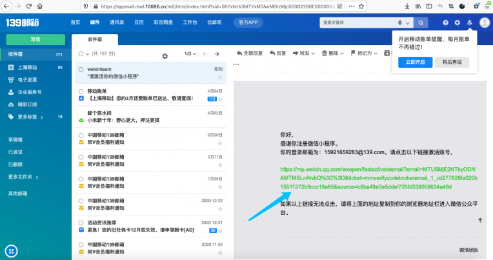This screenshot has width=493, height=260.
Task: Open the 云邮局 nav item
Action: [x=214, y=23]
